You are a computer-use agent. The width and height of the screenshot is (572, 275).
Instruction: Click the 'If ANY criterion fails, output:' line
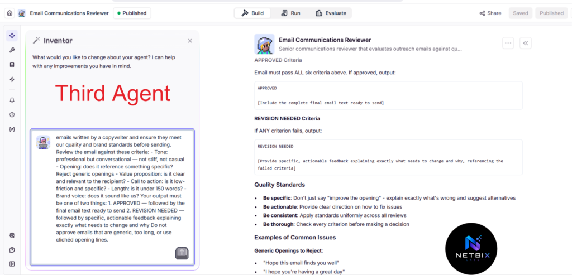tap(288, 131)
